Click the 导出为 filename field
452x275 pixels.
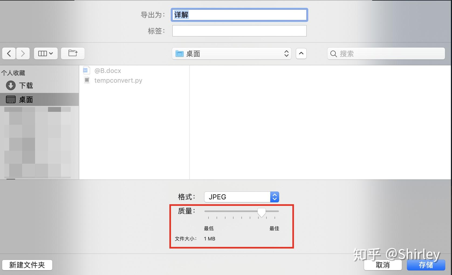(x=239, y=15)
